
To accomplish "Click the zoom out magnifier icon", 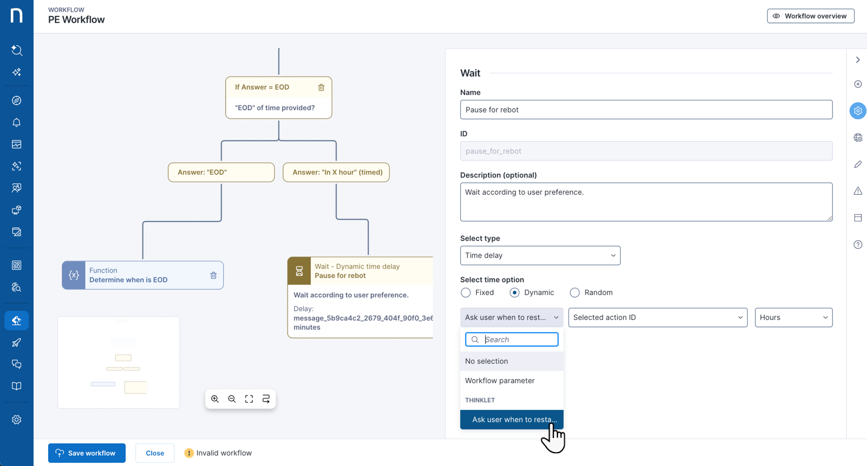I will [232, 399].
